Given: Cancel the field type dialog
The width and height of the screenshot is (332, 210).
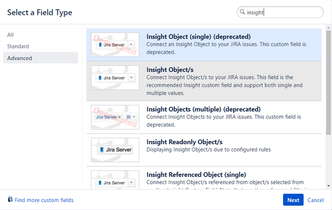Looking at the screenshot, I should click(316, 200).
